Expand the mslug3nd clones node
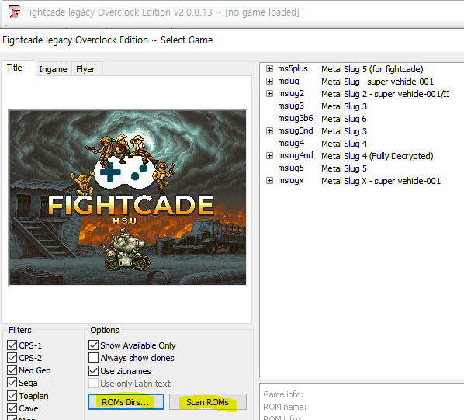 click(x=269, y=131)
